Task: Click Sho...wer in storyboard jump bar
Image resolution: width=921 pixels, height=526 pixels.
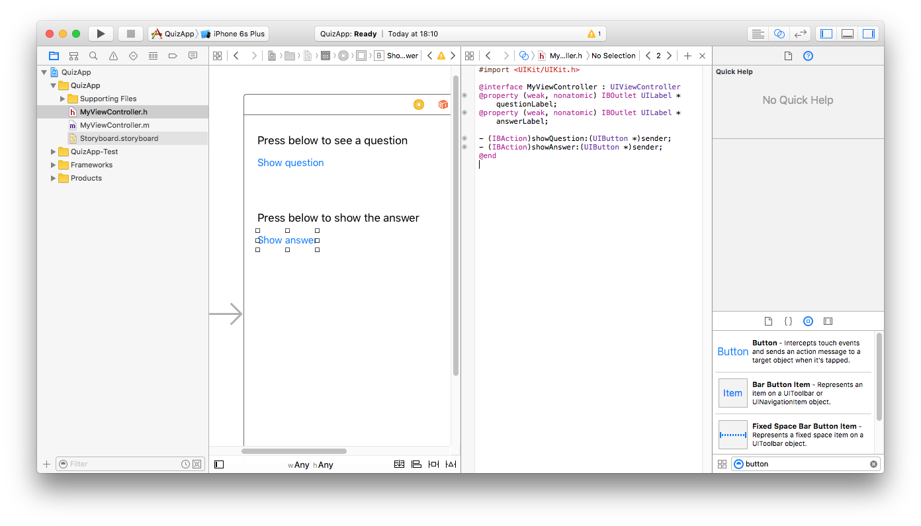Action: (x=396, y=56)
